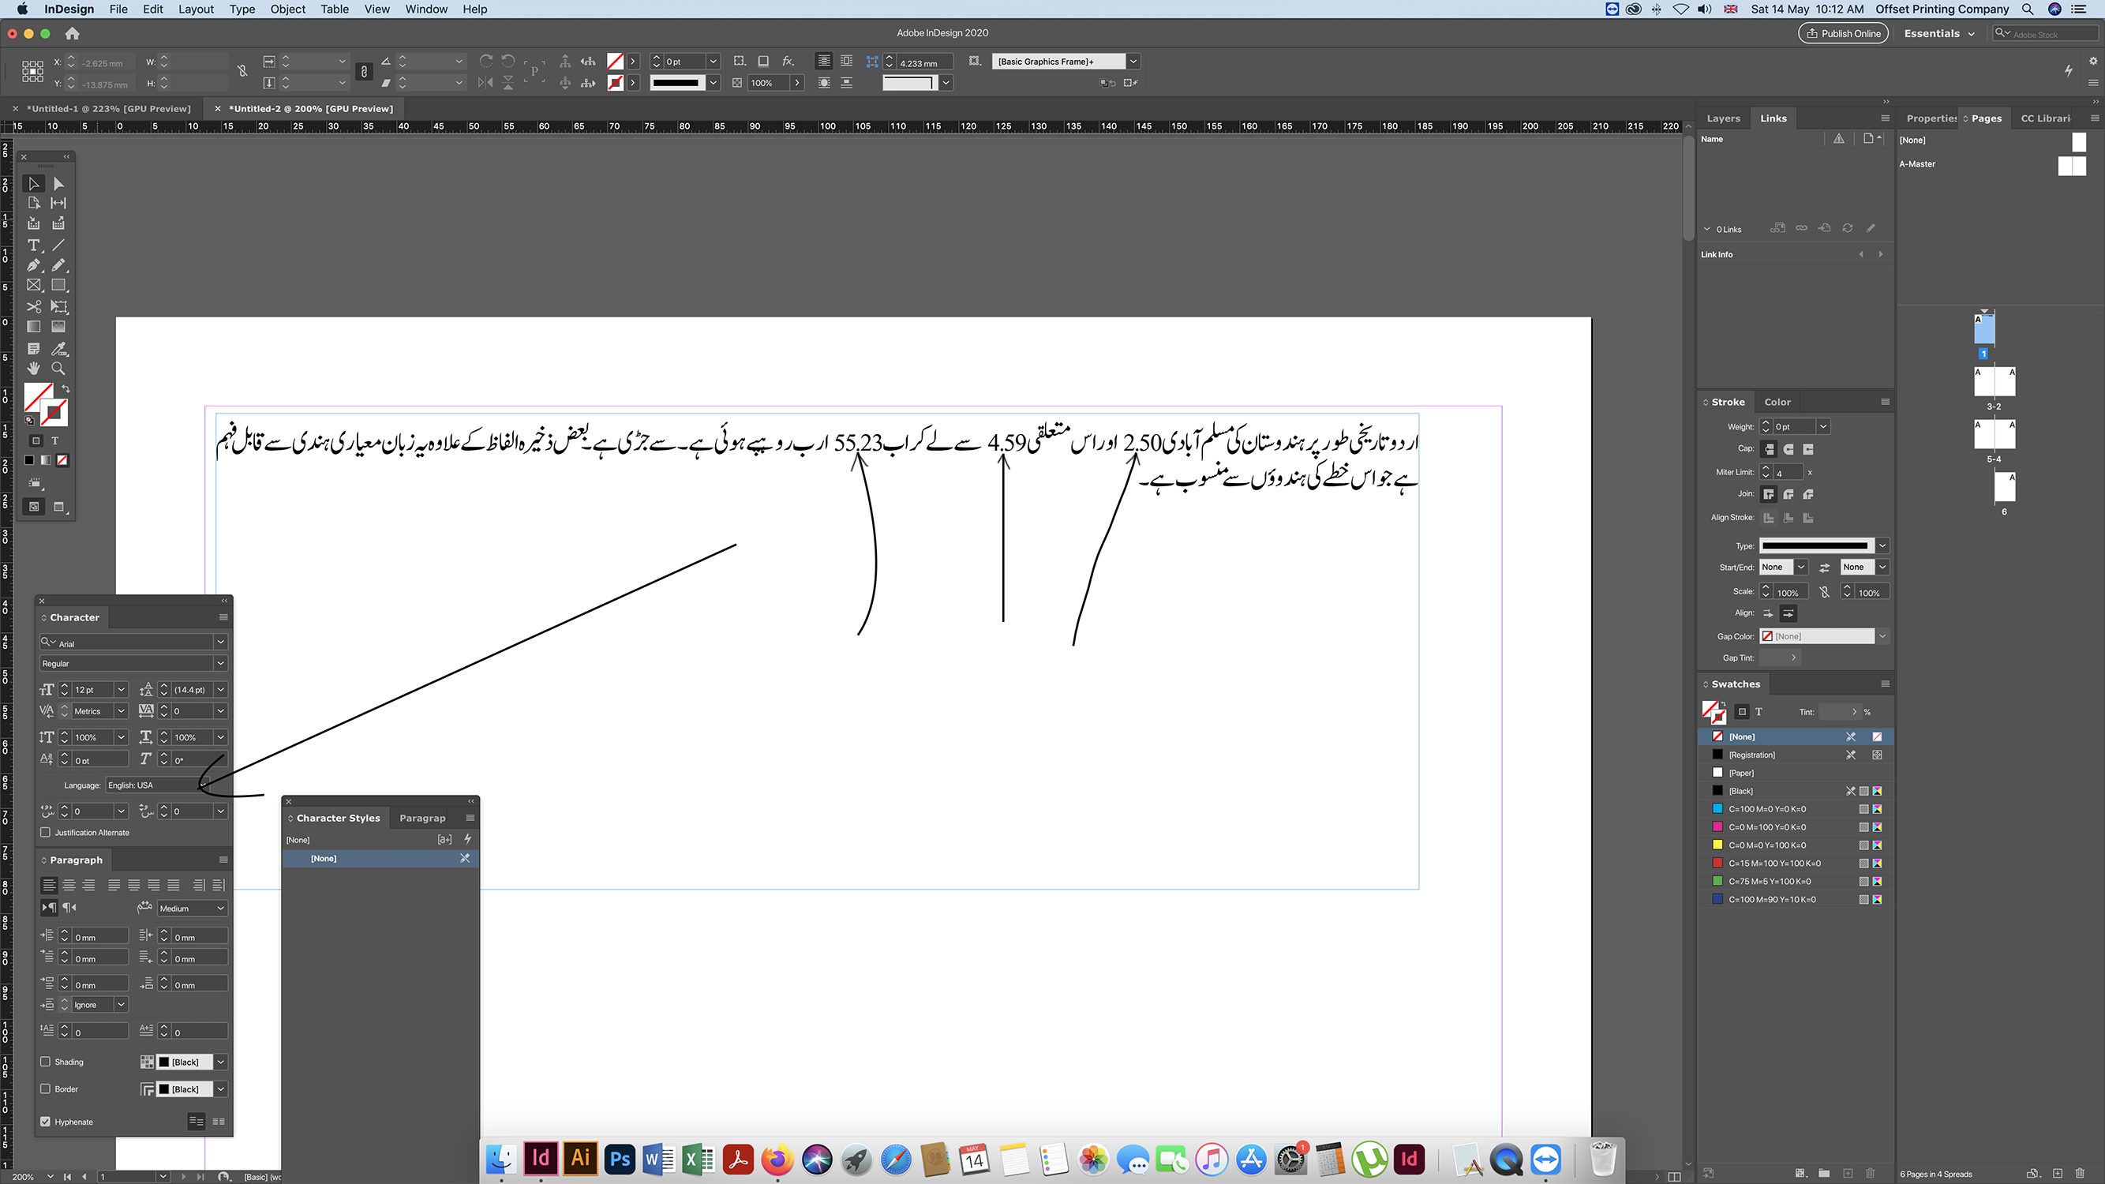Open the Arial font family dropdown

click(221, 643)
